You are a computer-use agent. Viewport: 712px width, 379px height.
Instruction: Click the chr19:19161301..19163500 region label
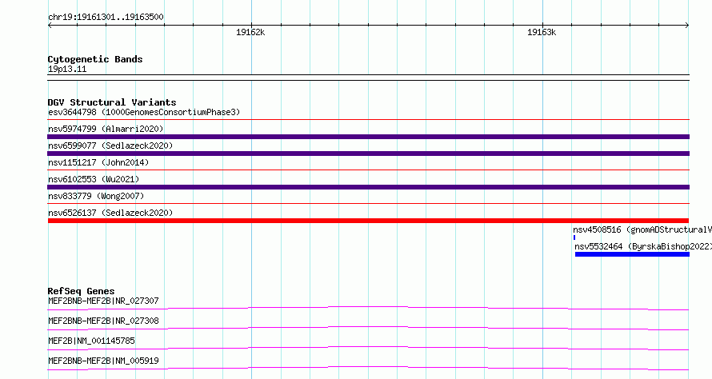[x=106, y=18]
